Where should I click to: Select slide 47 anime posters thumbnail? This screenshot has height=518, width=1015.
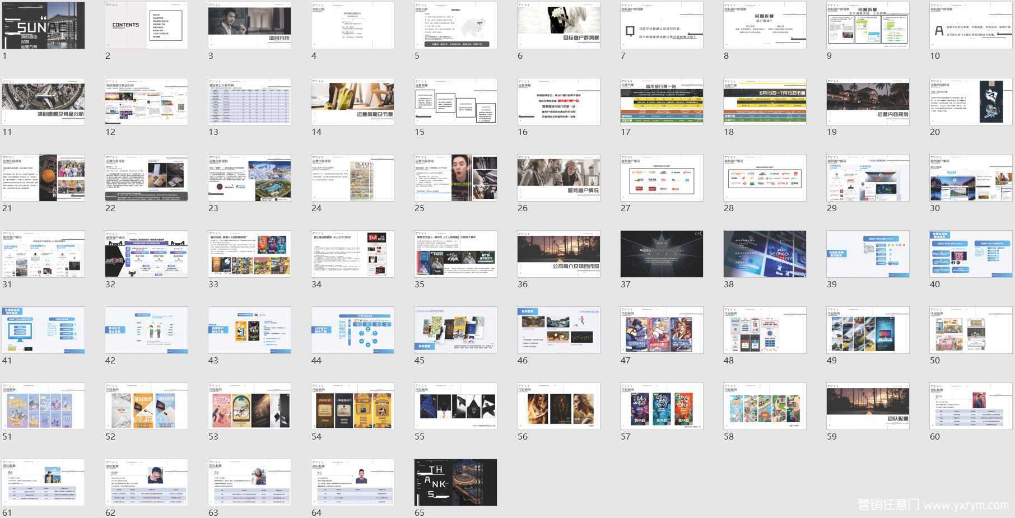[x=662, y=330]
